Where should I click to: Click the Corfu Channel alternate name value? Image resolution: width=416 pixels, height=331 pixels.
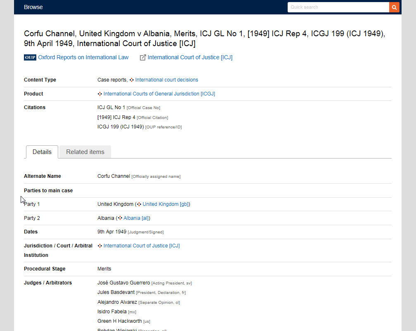click(x=113, y=176)
